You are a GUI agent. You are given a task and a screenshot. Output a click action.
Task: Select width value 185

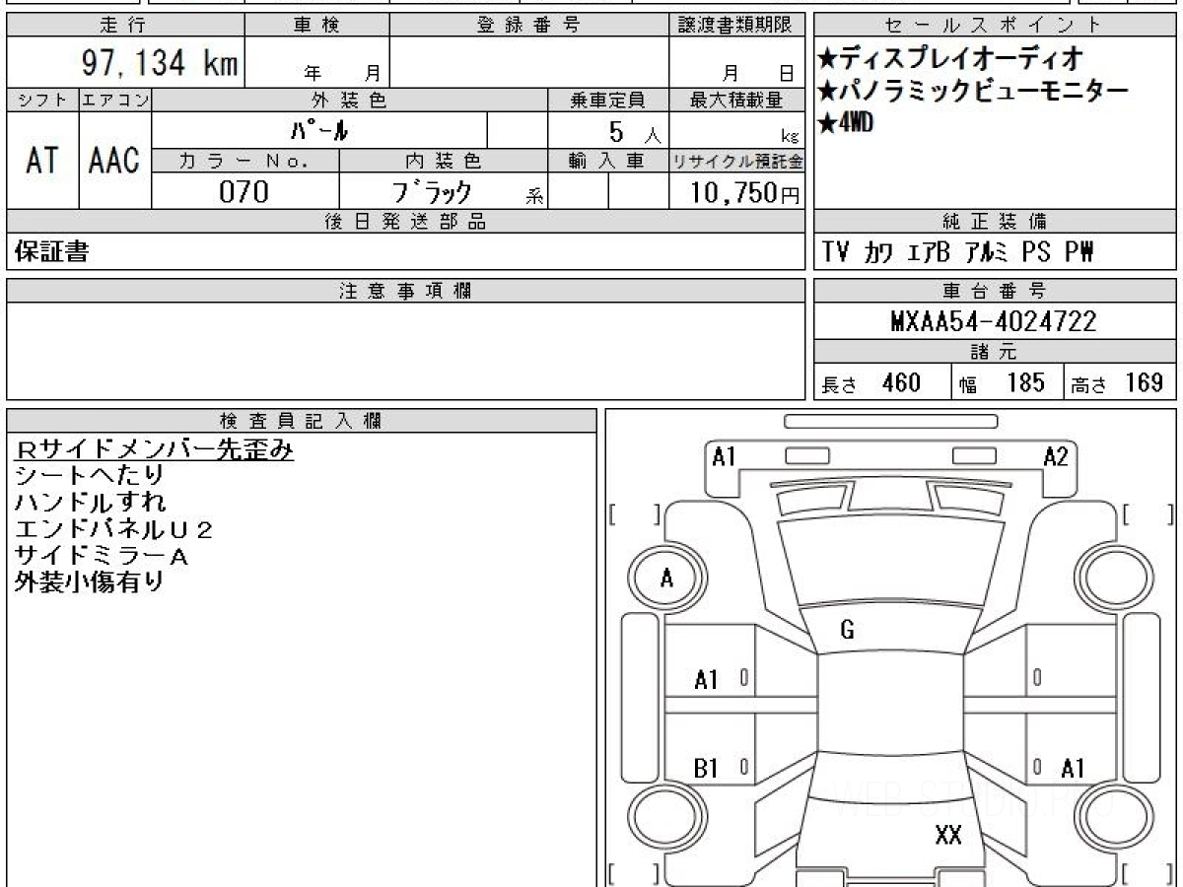point(1025,382)
